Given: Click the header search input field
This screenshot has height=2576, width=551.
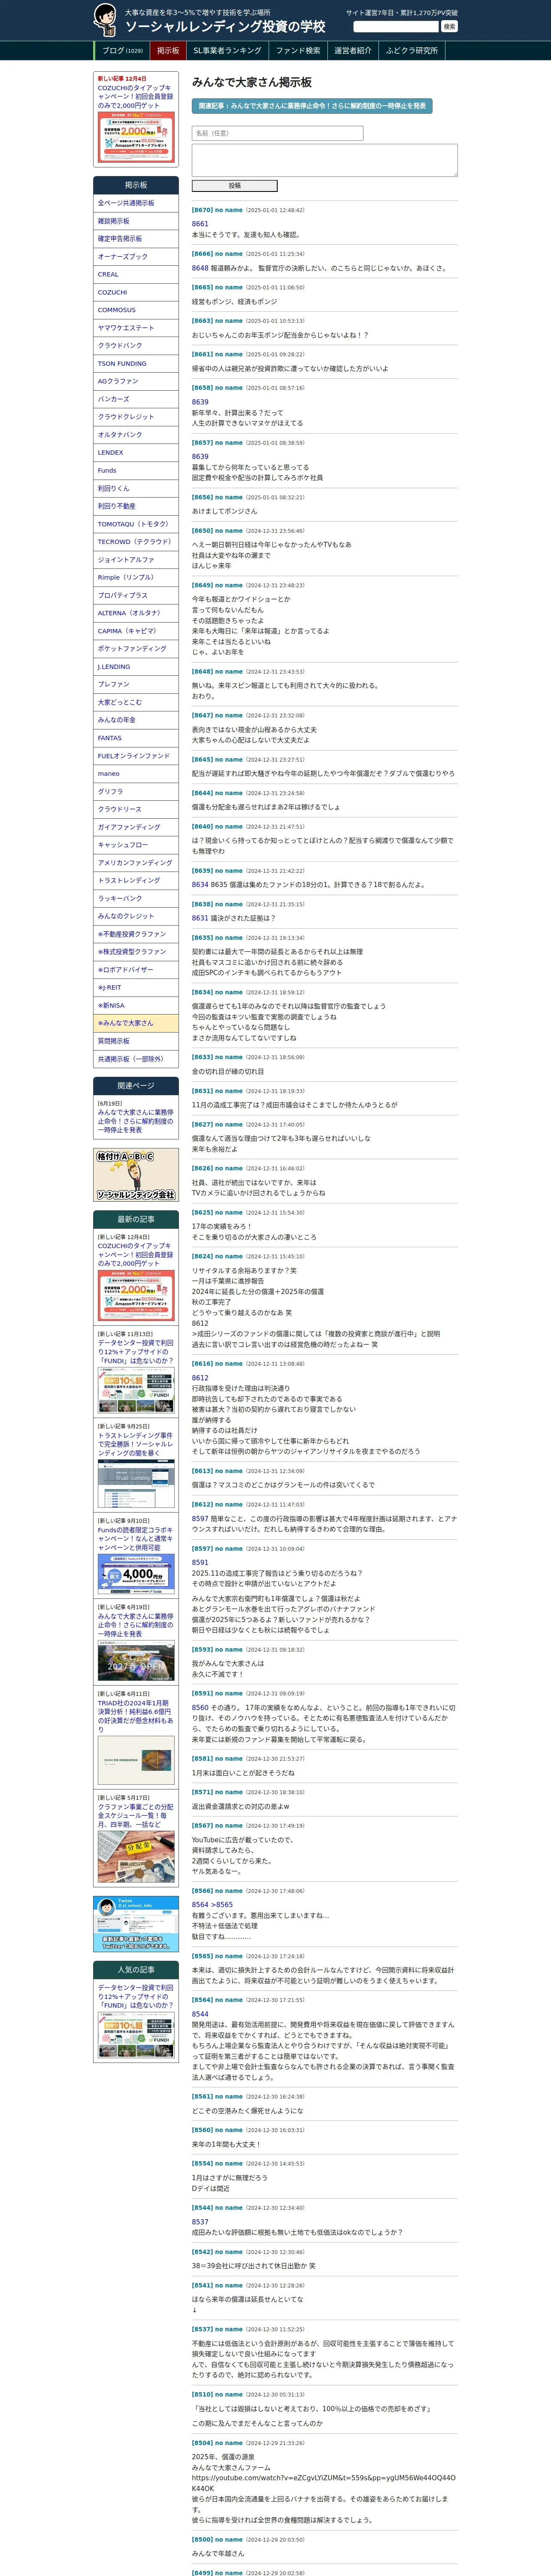Looking at the screenshot, I should click(396, 27).
